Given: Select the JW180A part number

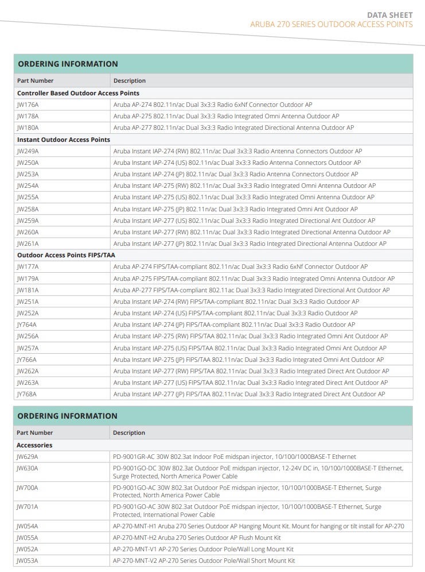Looking at the screenshot, I should click(28, 127).
